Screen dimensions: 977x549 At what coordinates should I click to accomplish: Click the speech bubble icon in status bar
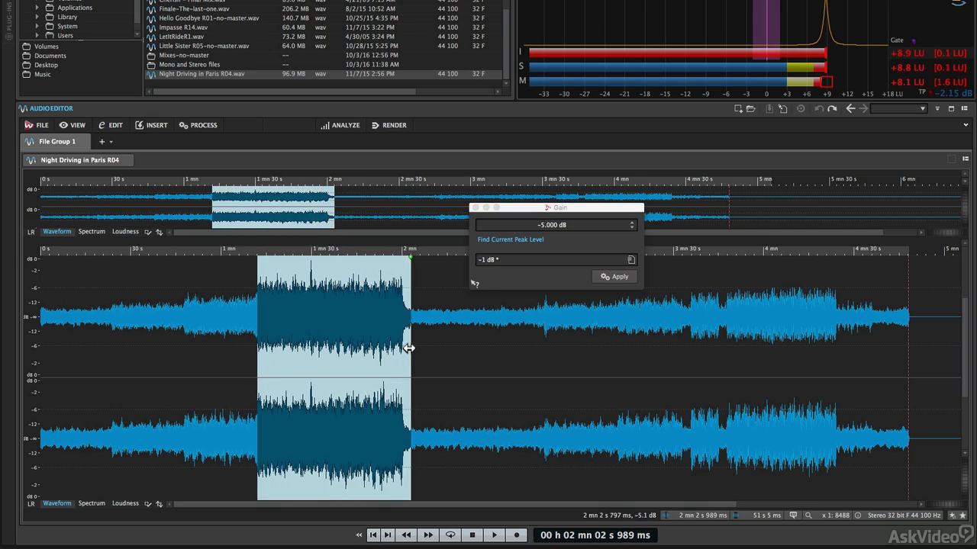coord(793,515)
